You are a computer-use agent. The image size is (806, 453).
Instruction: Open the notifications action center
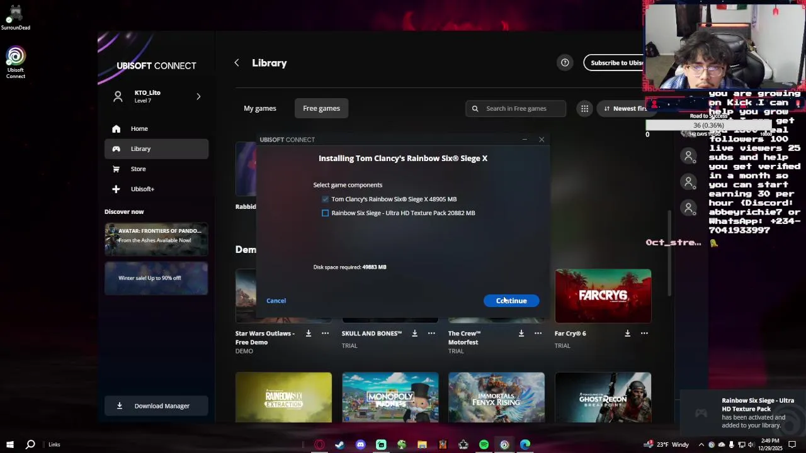792,445
